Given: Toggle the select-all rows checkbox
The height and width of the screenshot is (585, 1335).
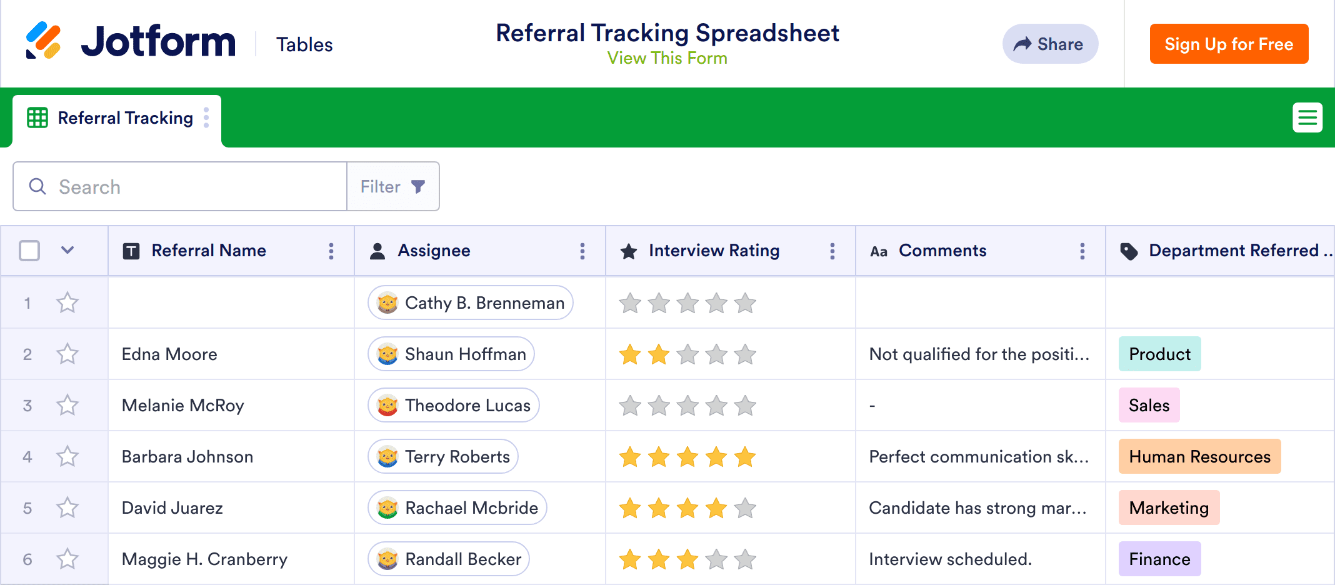Looking at the screenshot, I should click(x=29, y=251).
